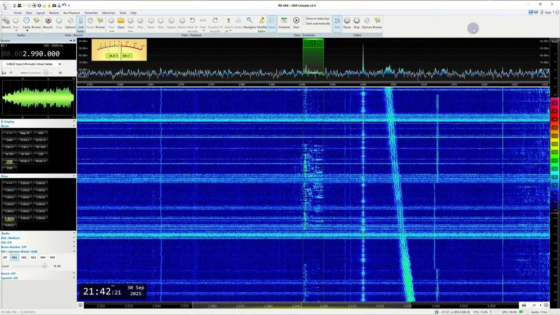Open the playback Navigator

point(250,23)
